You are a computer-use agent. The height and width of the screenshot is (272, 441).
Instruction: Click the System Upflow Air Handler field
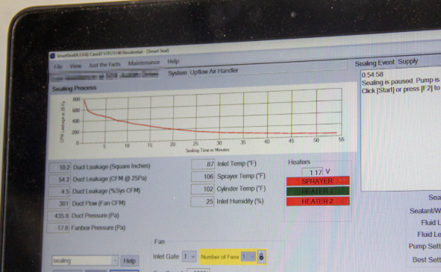pyautogui.click(x=267, y=69)
